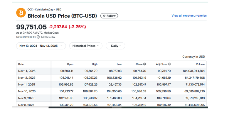Screen dimensions: 229x114
Task: Click the CoinMarketCap data provider logo
Action: (x=46, y=37)
